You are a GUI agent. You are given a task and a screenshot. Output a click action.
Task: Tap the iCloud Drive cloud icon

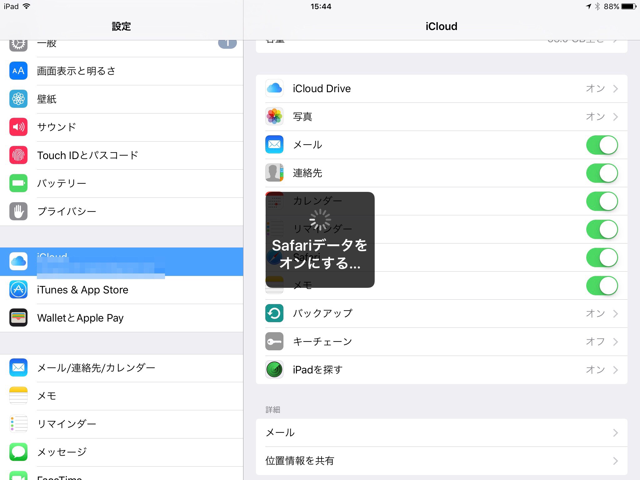pos(274,88)
